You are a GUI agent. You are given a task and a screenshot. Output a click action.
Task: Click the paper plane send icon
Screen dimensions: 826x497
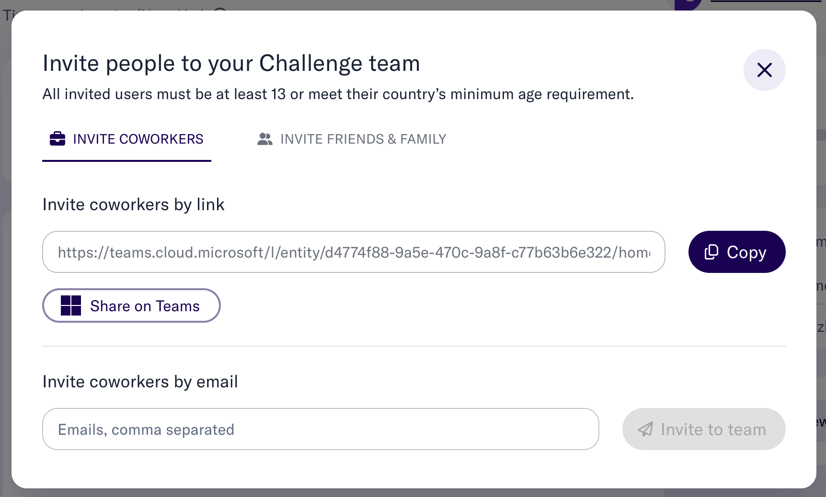pyautogui.click(x=645, y=429)
